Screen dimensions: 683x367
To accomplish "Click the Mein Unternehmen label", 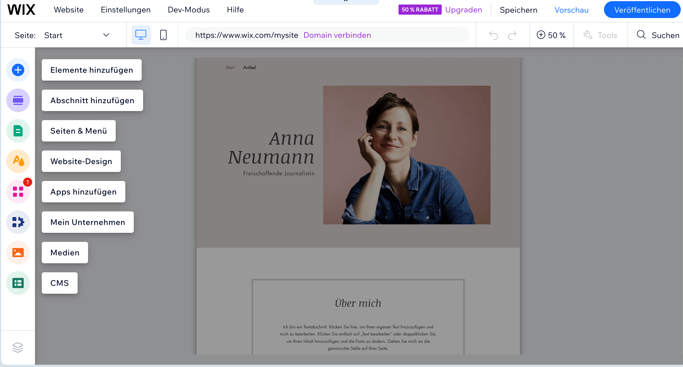I will click(x=88, y=222).
